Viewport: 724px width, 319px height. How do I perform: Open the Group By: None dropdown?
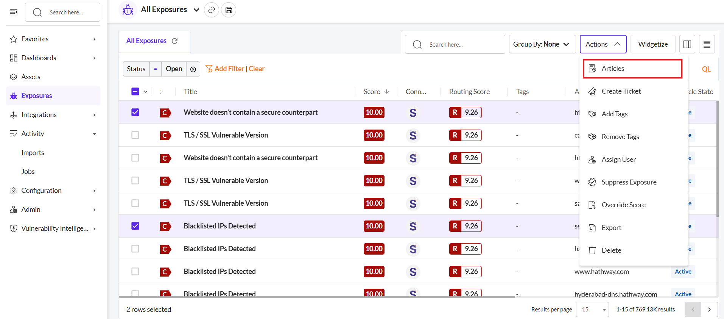point(542,44)
